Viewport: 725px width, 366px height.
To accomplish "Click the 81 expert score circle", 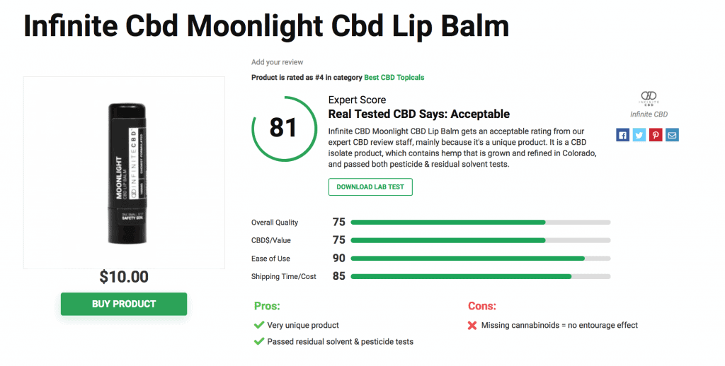I will [x=284, y=129].
